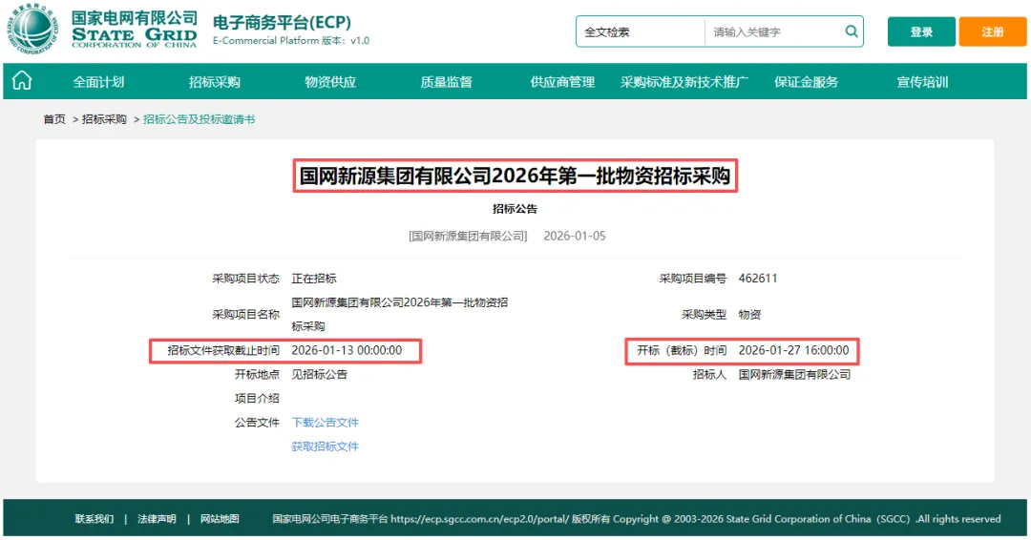The image size is (1031, 540).
Task: Open the 全面计划 menu
Action: [98, 82]
